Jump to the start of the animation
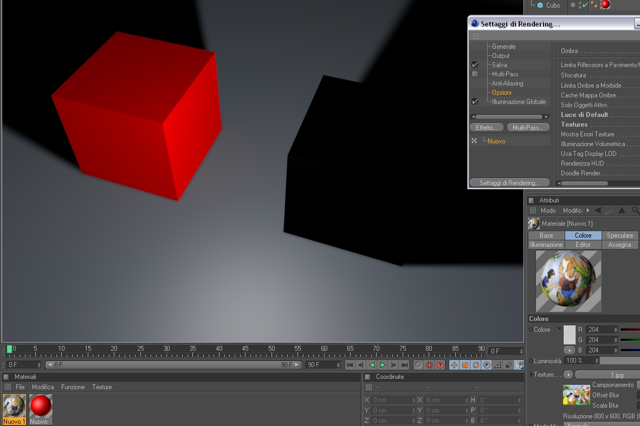The height and width of the screenshot is (426, 640). tap(350, 365)
